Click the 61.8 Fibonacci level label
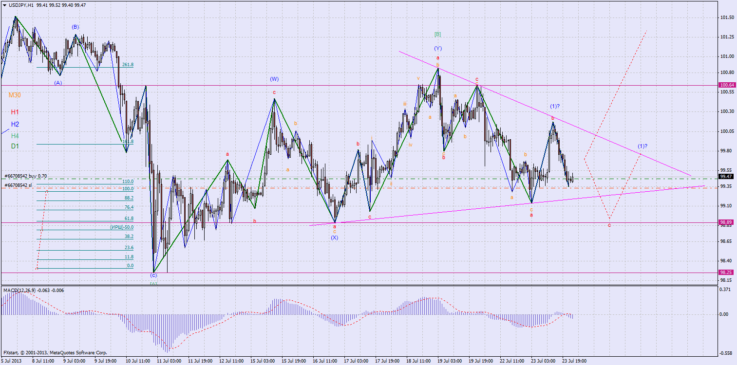The width and height of the screenshot is (737, 365). [x=129, y=219]
